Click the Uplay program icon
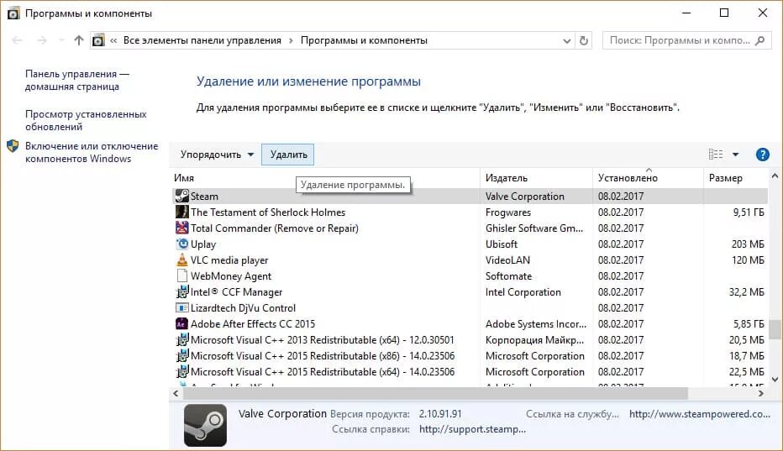 (181, 244)
